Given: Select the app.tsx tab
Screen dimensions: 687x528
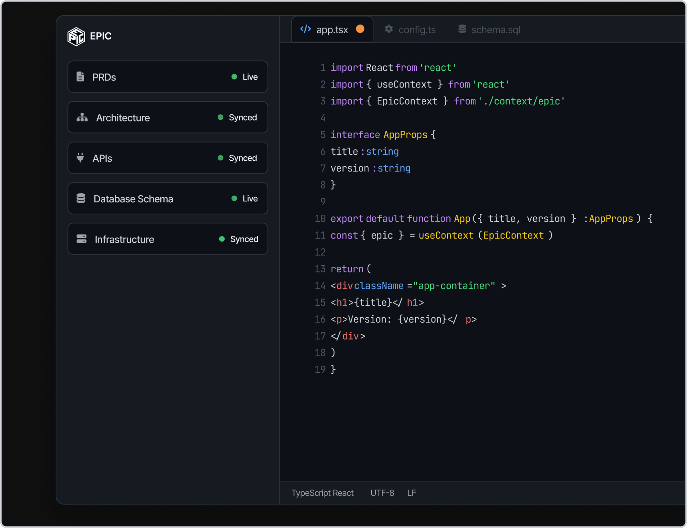Looking at the screenshot, I should [332, 30].
